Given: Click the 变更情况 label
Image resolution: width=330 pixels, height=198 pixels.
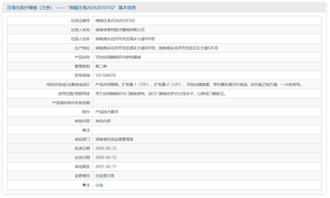Looking at the screenshot, I should point(82,176).
